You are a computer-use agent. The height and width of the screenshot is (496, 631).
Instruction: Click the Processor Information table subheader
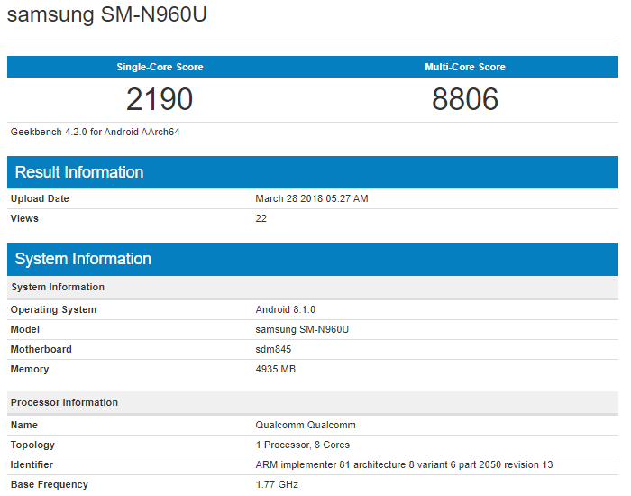click(x=64, y=402)
